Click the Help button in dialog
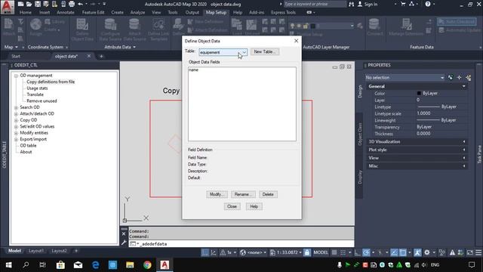Screen dimensions: 483x272 point(254,206)
